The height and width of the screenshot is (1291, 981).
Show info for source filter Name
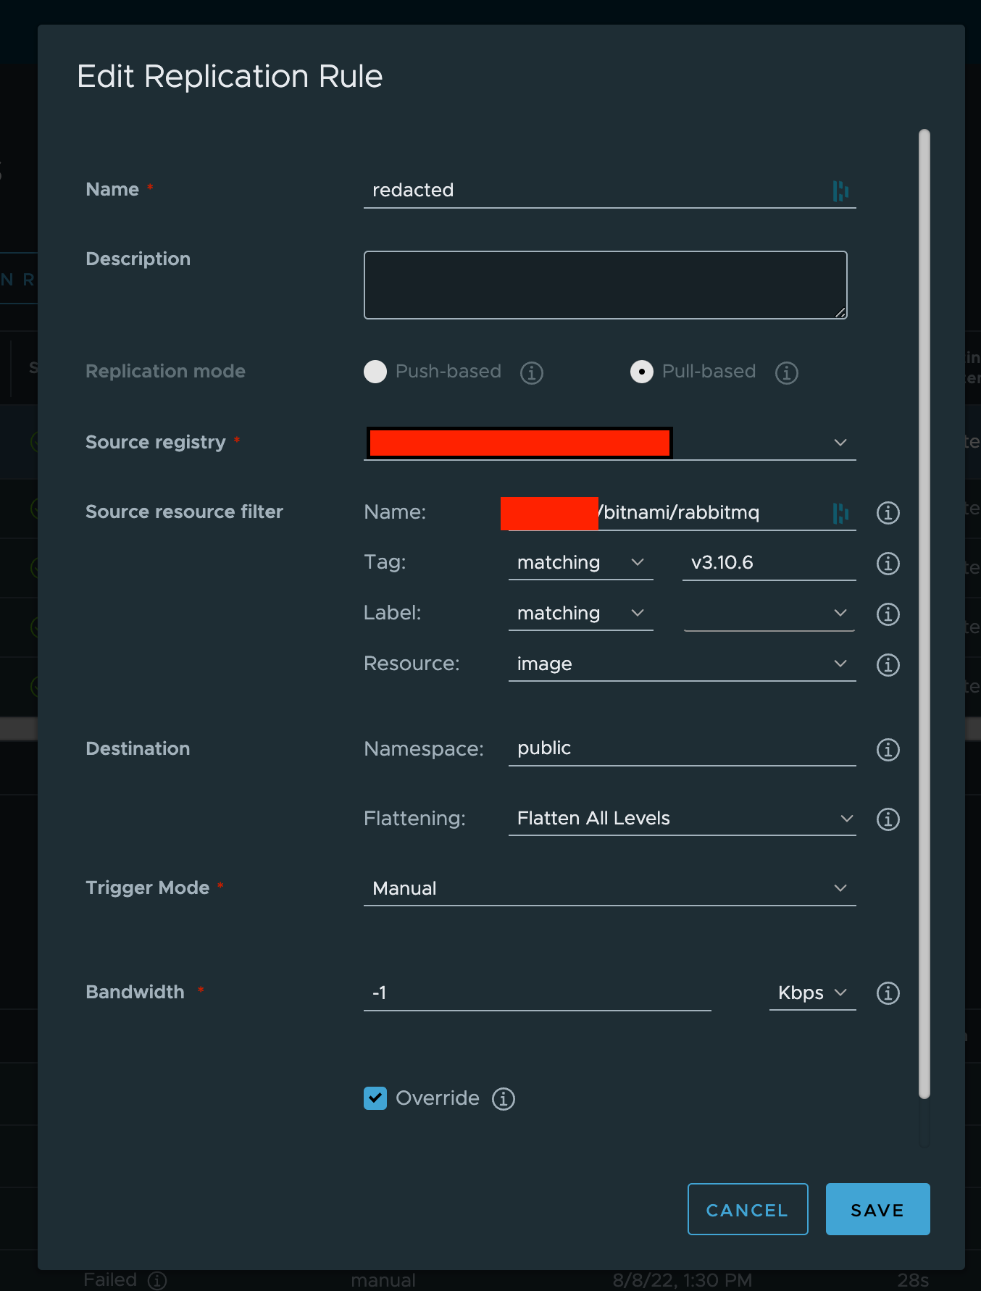[888, 513]
